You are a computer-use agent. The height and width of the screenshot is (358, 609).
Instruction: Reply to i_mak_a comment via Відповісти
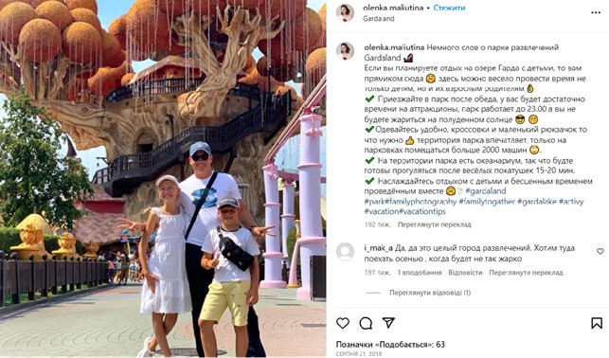(465, 273)
